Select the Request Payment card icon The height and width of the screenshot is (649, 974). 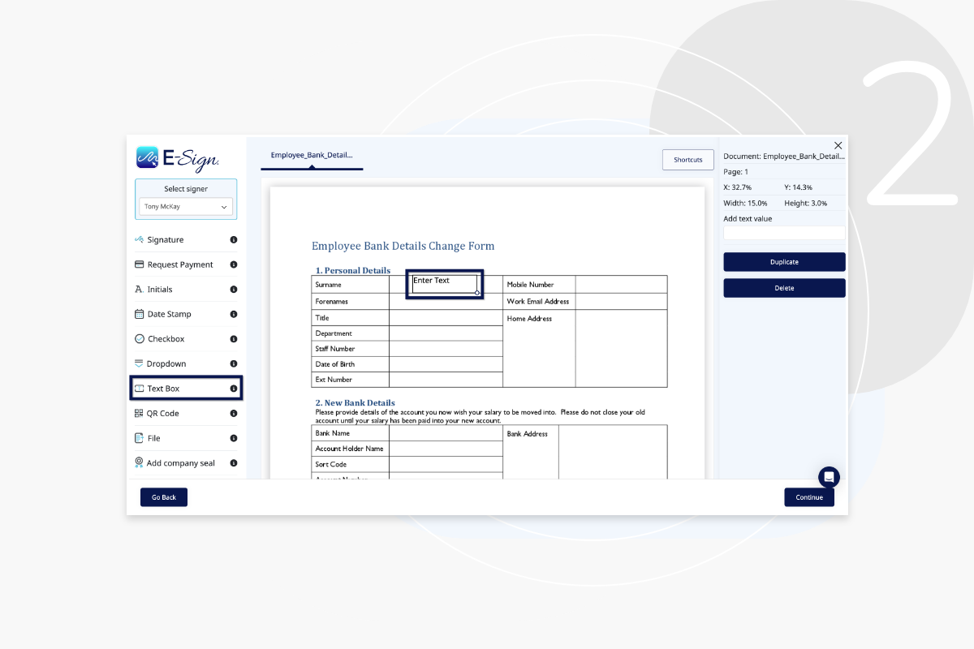coord(140,264)
